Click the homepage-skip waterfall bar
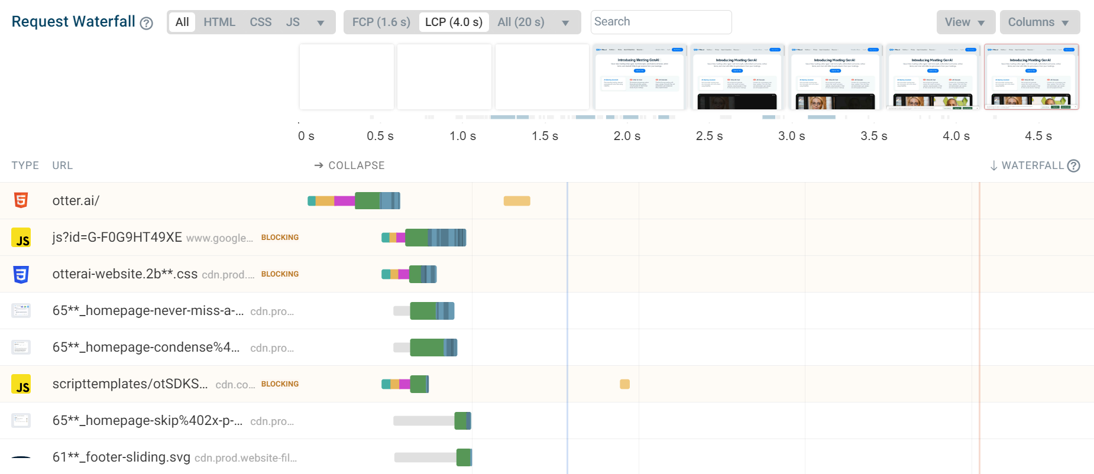Viewport: 1094px width, 474px height. click(432, 421)
